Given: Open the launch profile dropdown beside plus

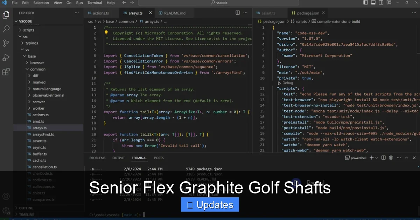Looking at the screenshot, I should pos(377,158).
